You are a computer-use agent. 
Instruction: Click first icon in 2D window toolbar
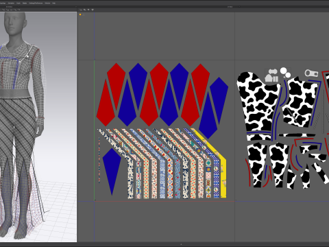(x=81, y=10)
